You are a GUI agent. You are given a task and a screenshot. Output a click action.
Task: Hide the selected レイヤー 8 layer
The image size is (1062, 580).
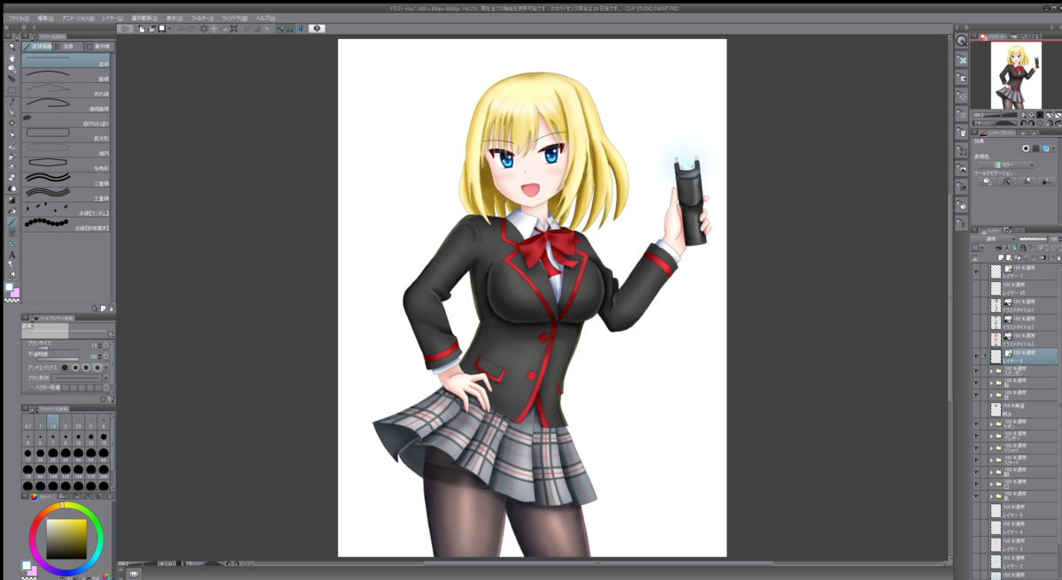point(977,356)
